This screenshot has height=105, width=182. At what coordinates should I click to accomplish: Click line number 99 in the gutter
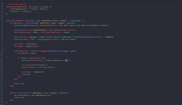pos(2,51)
